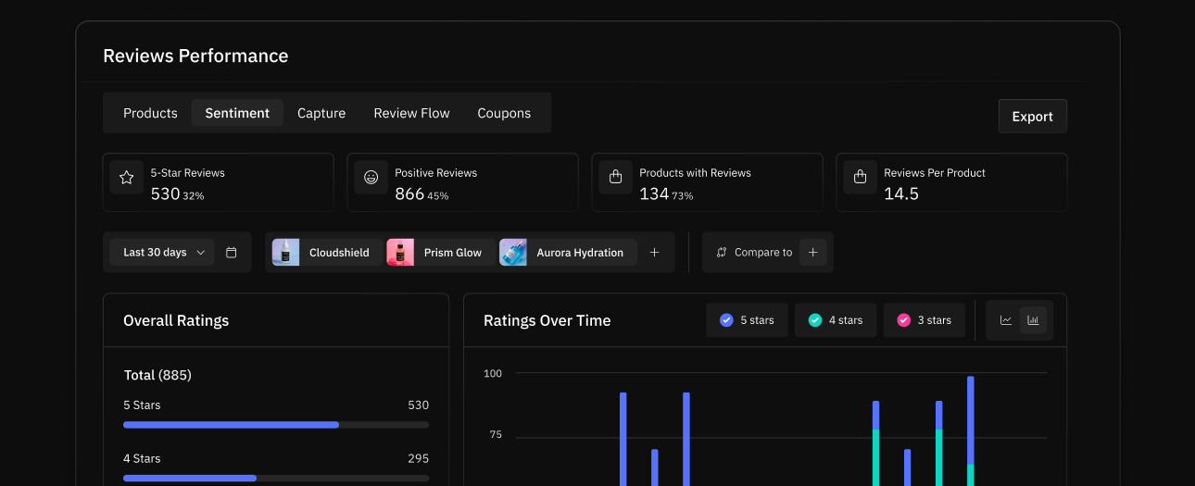This screenshot has width=1195, height=486.
Task: Click the smiley icon beside Positive Reviews
Action: tap(371, 178)
